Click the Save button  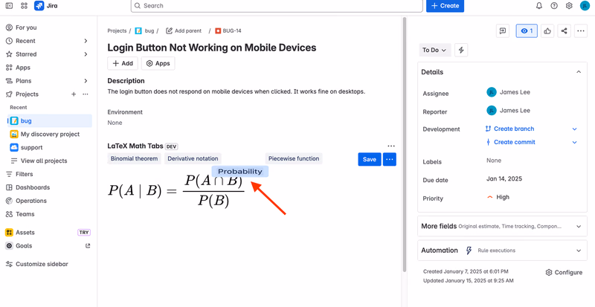click(369, 159)
